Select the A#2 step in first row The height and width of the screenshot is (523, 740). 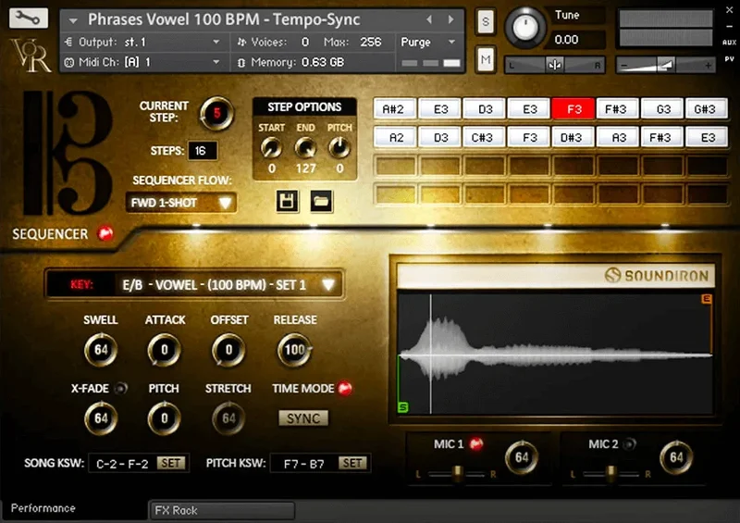tap(395, 109)
